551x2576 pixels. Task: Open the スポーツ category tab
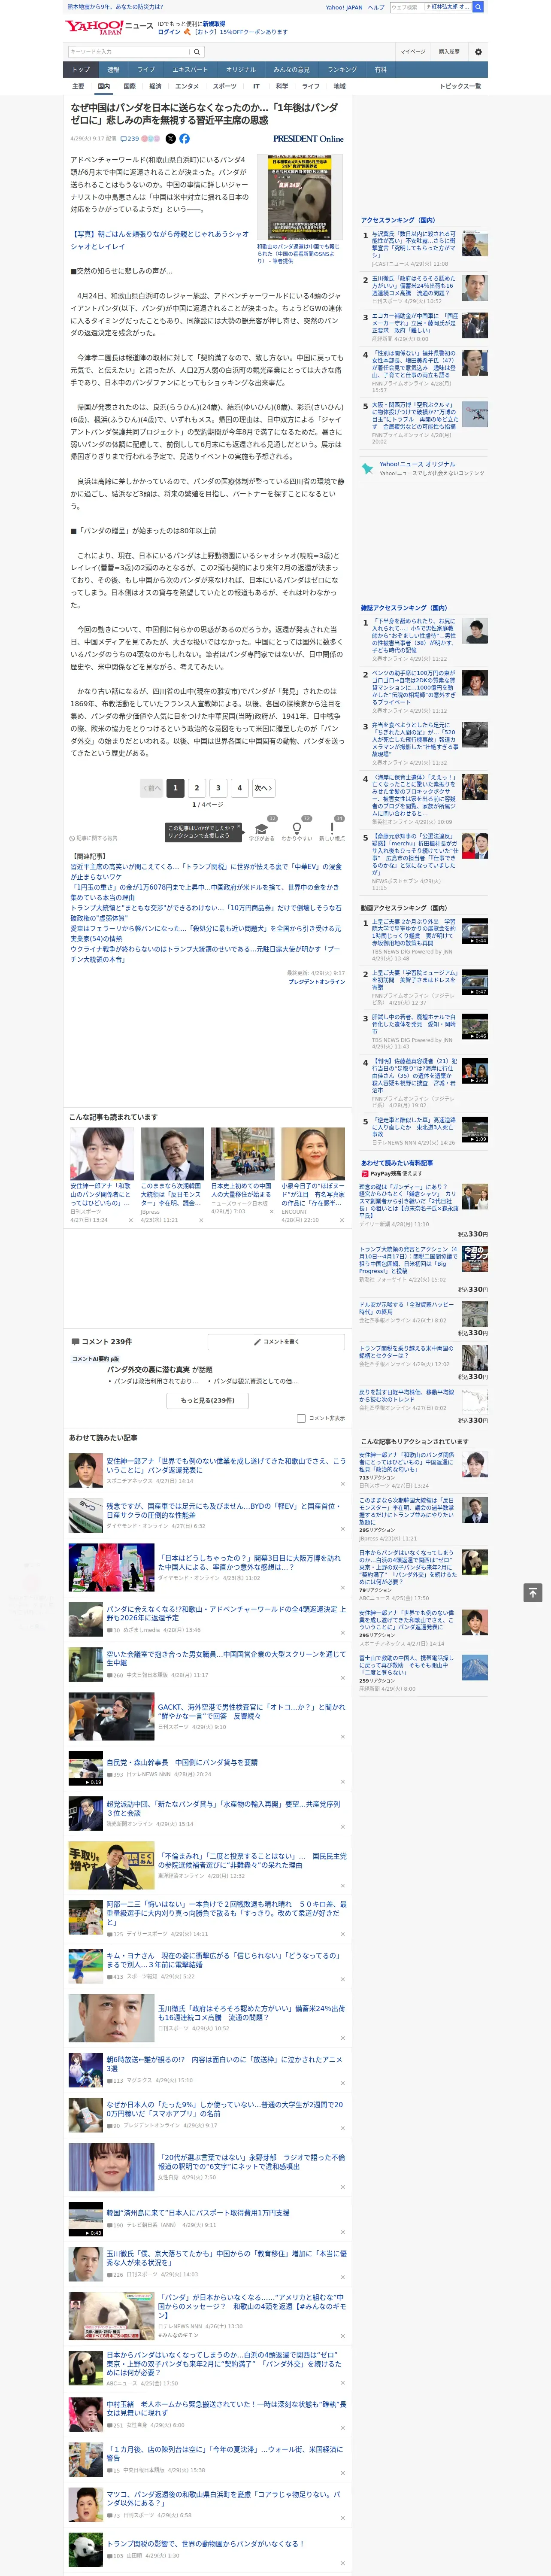click(225, 86)
